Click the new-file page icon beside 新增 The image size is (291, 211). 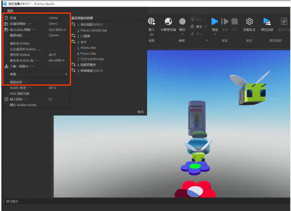tap(6, 18)
